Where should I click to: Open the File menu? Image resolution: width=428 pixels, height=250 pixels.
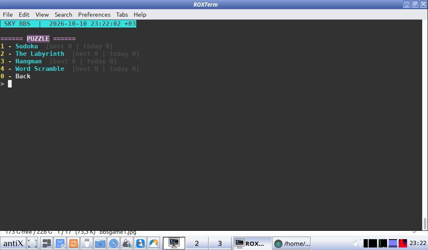click(x=8, y=15)
